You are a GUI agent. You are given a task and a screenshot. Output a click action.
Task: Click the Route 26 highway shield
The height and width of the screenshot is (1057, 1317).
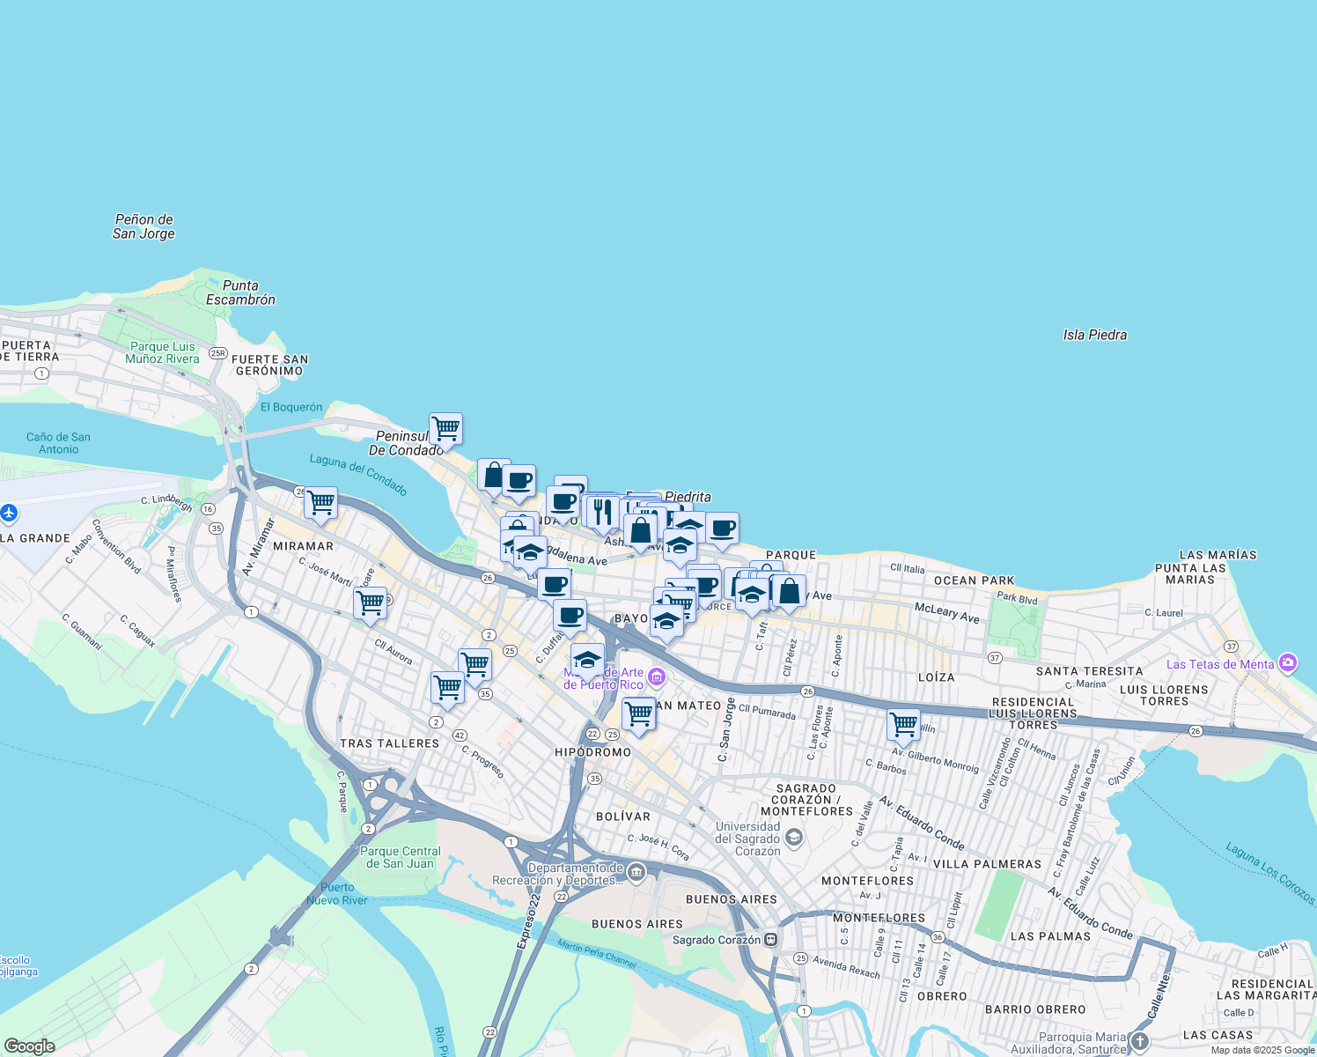488,577
